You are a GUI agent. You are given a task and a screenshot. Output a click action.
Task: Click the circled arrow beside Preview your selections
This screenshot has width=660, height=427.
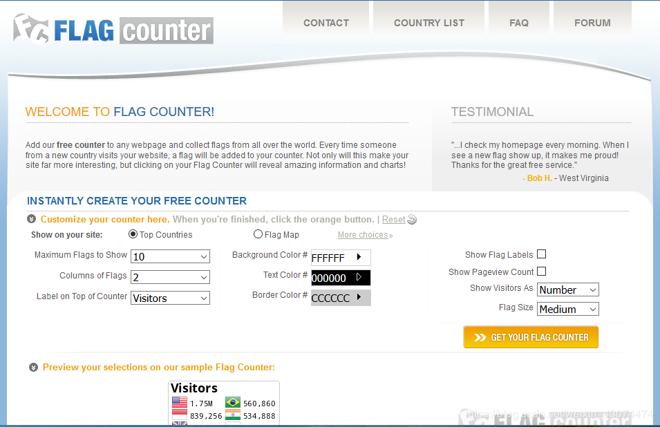[x=33, y=368]
